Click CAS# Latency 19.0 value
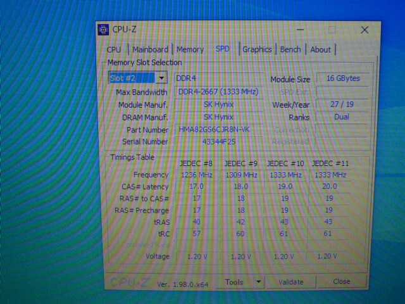 [x=285, y=186]
